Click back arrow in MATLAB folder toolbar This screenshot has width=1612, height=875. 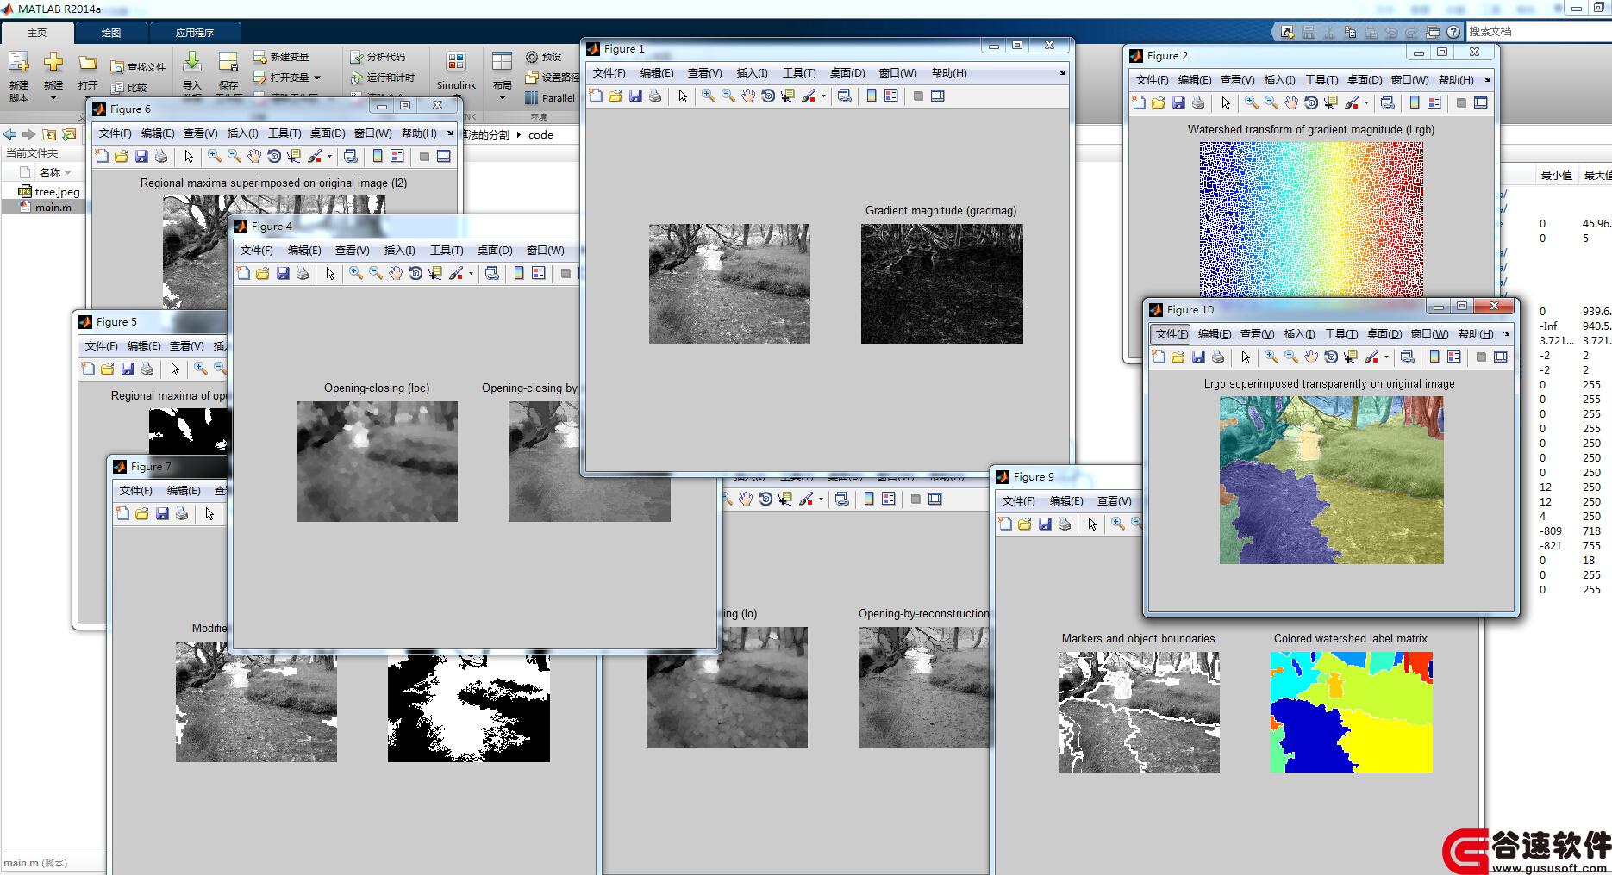click(x=9, y=134)
